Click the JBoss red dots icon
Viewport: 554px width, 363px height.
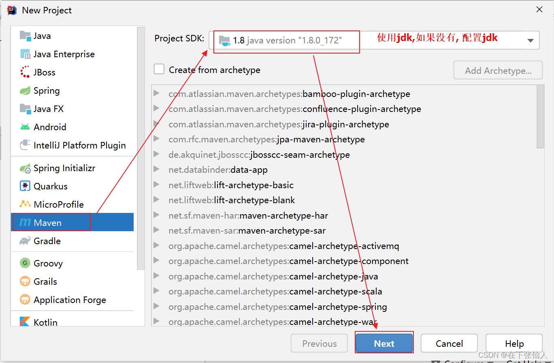pos(25,72)
